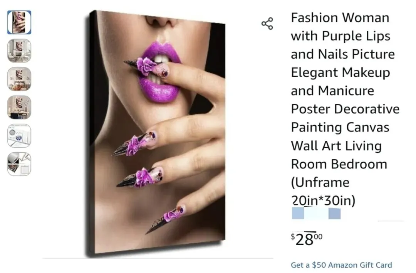Click the darker blue square right of the light one
Screen dimensions: 416x273
[x=334, y=214]
